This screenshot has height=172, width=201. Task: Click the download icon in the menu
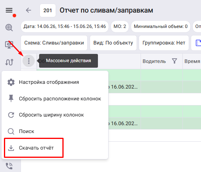coord(11,148)
